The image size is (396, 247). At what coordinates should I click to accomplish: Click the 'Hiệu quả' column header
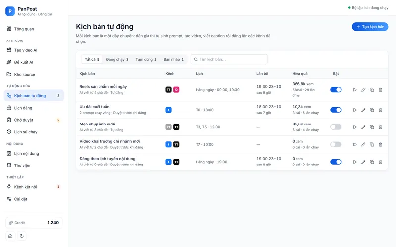pos(300,74)
